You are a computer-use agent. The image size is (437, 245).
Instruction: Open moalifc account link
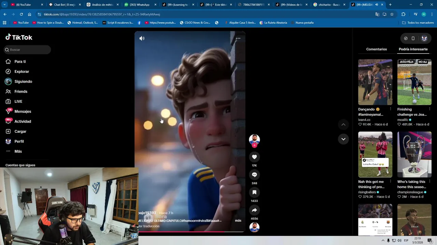[403, 120]
